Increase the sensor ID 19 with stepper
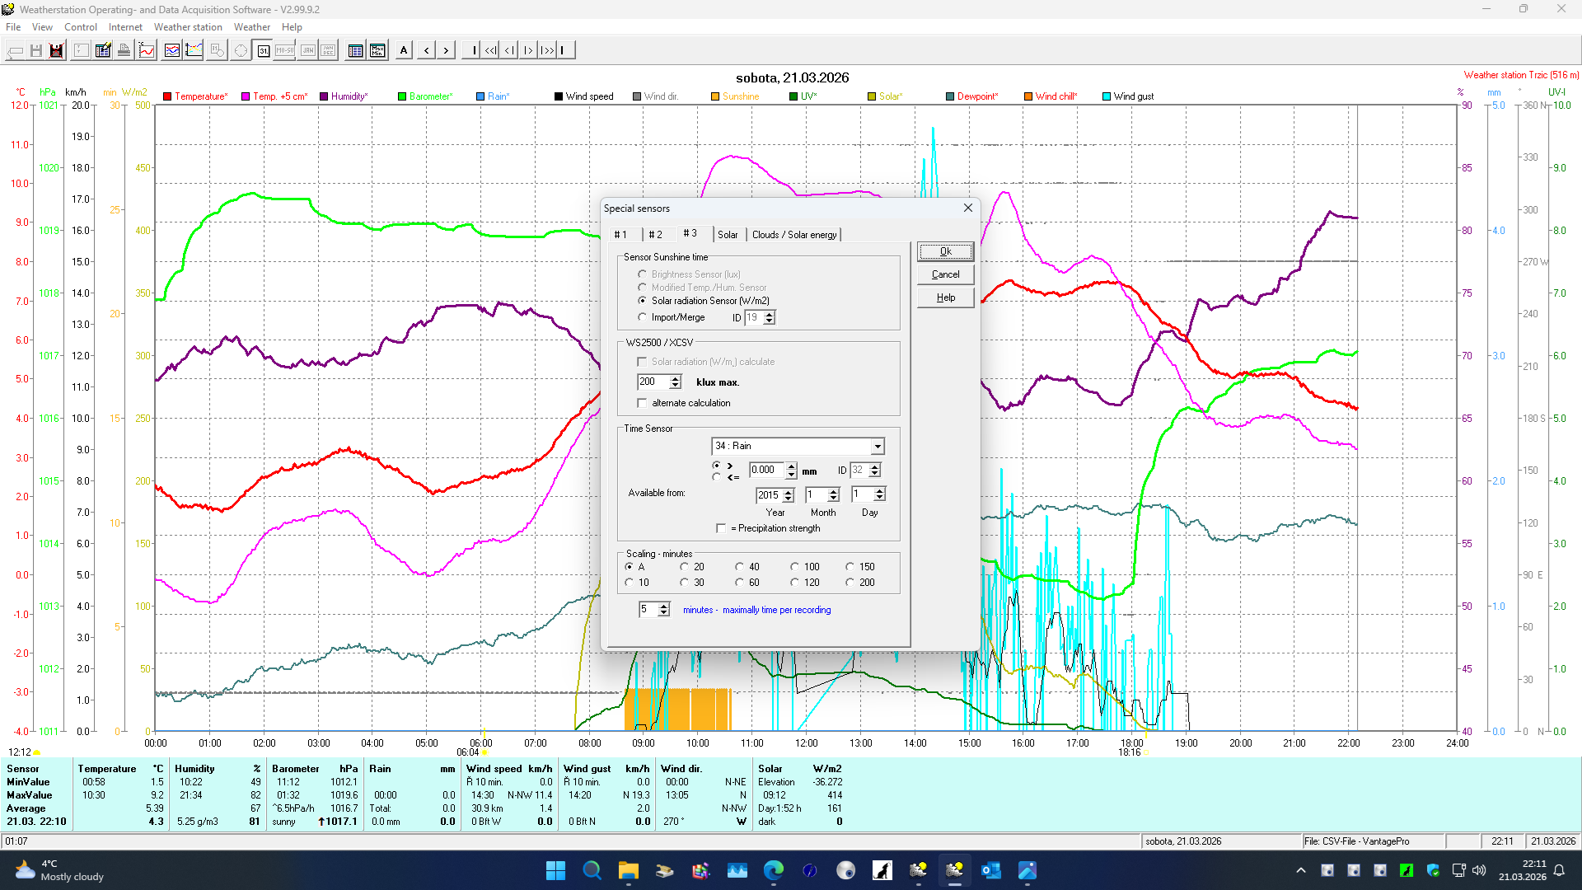This screenshot has height=890, width=1582. click(x=770, y=314)
